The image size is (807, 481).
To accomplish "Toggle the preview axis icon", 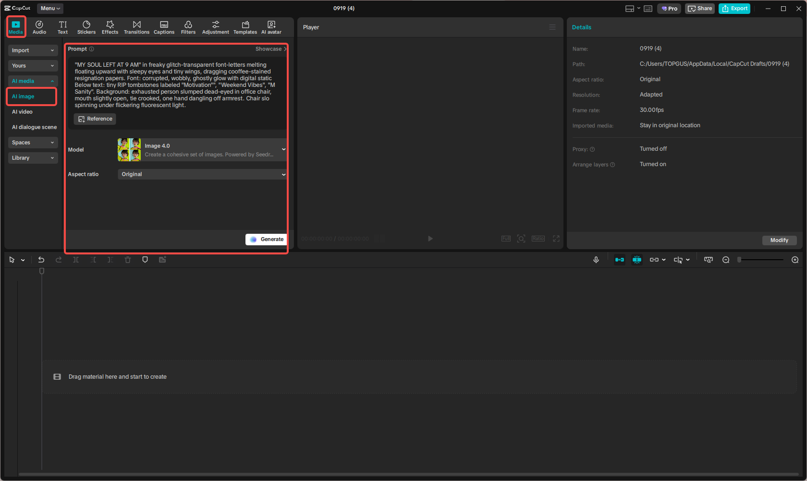I will click(678, 260).
